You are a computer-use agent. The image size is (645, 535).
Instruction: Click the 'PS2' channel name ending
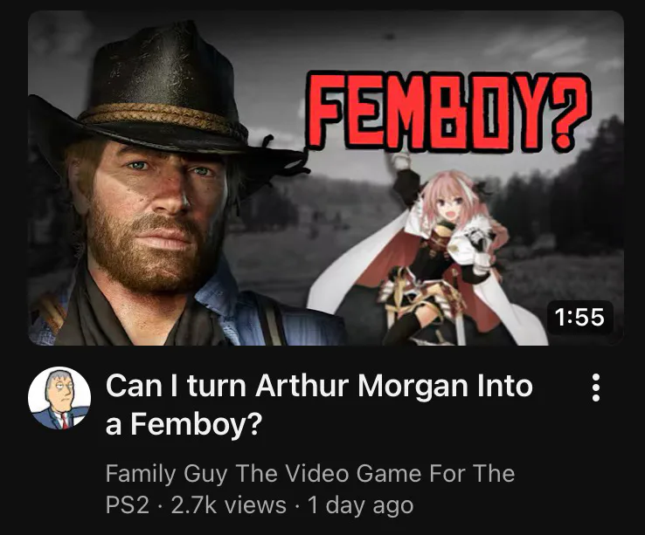tap(127, 505)
